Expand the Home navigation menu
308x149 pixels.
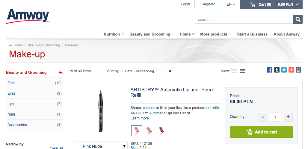tap(187, 34)
